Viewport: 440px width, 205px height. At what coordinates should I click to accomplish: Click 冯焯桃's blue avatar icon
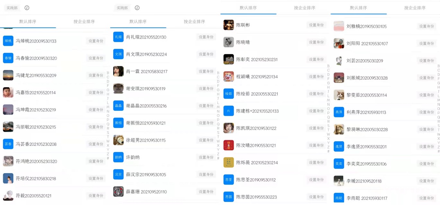coord(8,41)
